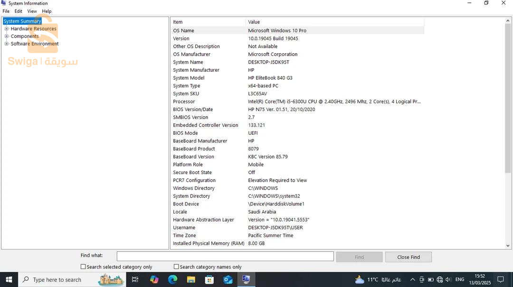
Task: Click the volume speaker icon in system tray
Action: click(448, 279)
